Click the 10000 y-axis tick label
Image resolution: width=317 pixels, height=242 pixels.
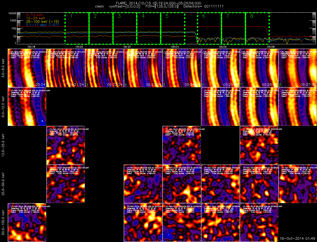[12, 13]
